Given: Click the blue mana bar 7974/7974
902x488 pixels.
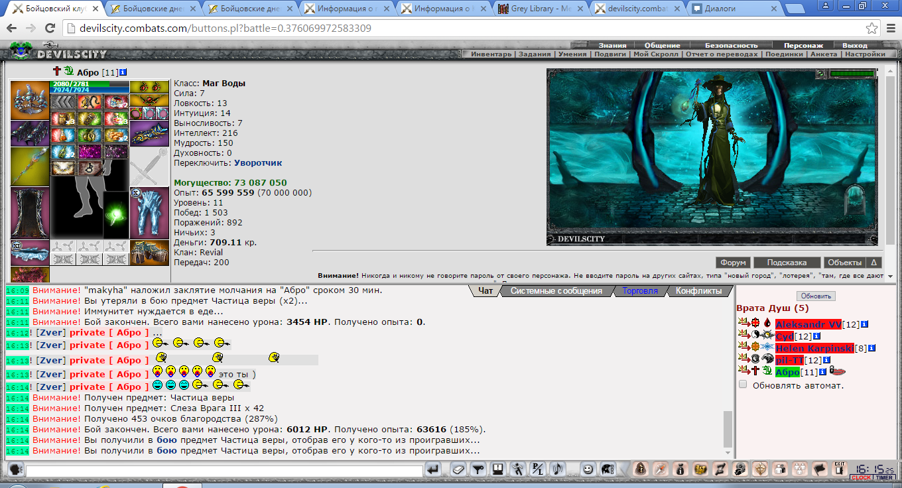Looking at the screenshot, I should click(90, 90).
